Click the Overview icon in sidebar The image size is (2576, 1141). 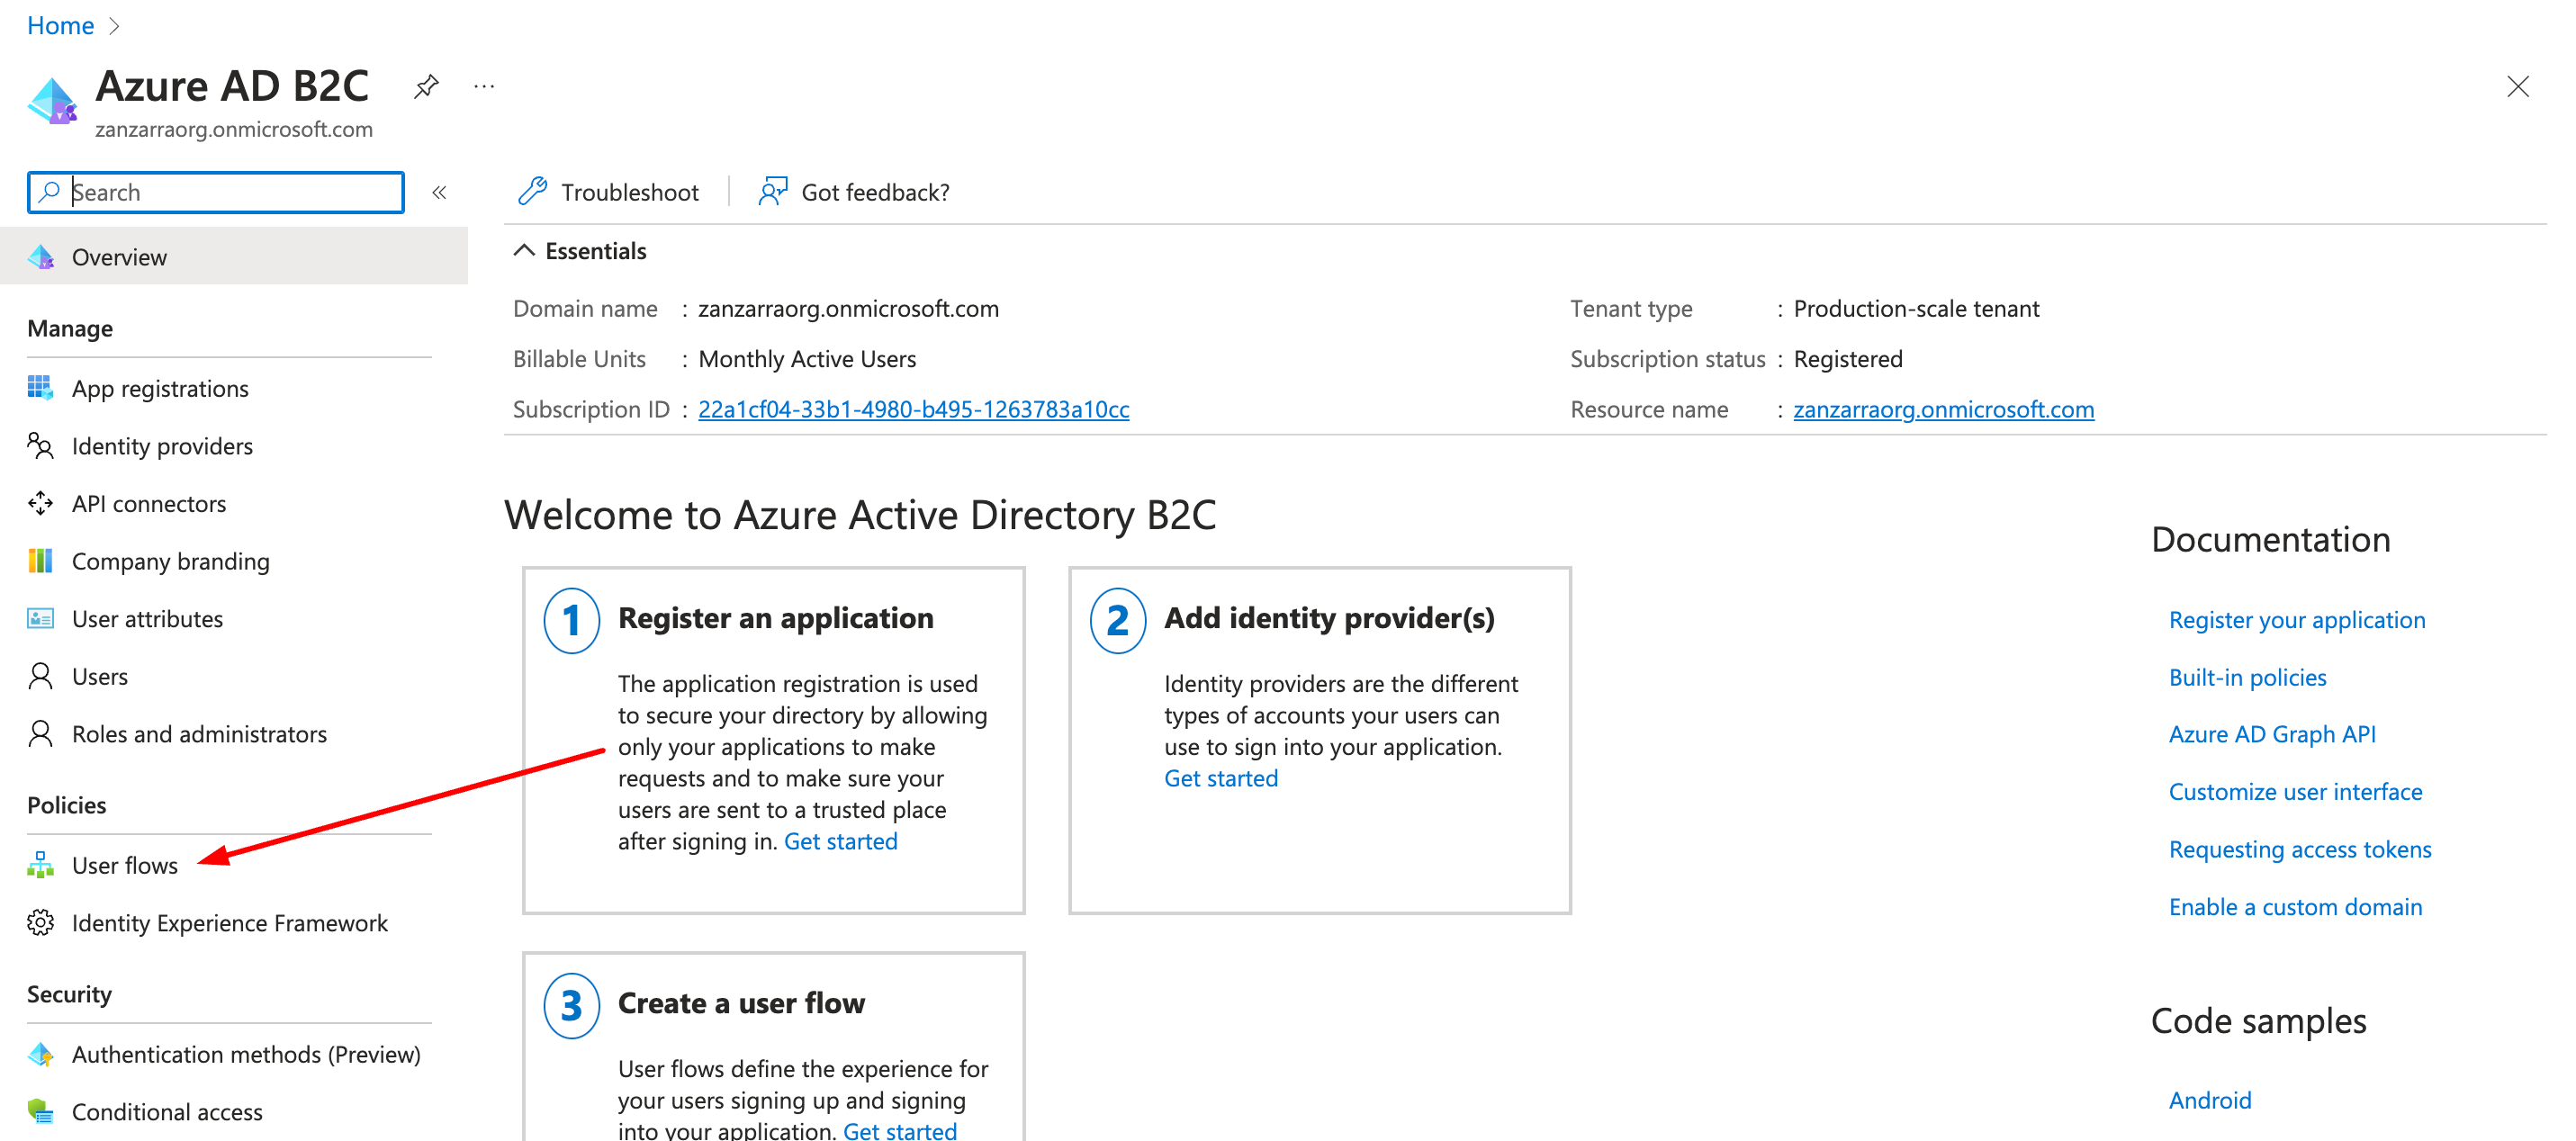[x=41, y=257]
